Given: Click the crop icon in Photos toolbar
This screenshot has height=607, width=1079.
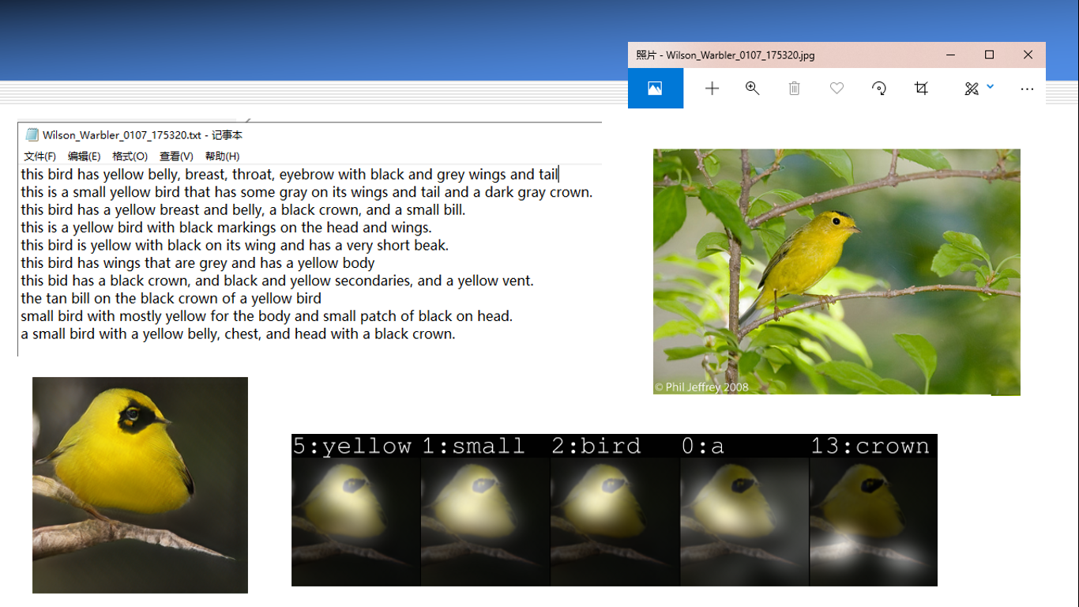Looking at the screenshot, I should coord(921,88).
